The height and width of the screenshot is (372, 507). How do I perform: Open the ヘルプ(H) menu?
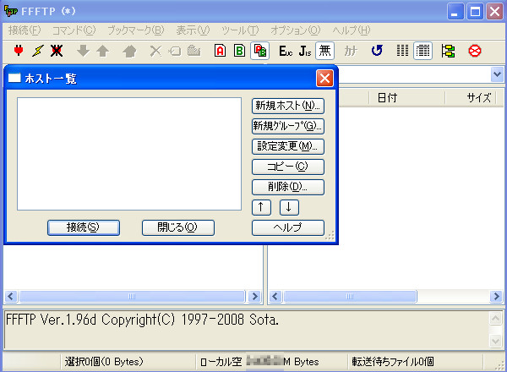click(x=352, y=30)
